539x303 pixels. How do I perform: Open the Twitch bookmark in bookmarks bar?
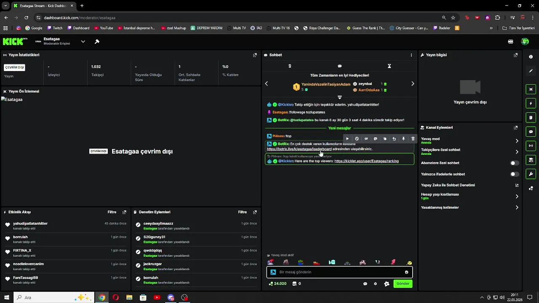coord(55,28)
